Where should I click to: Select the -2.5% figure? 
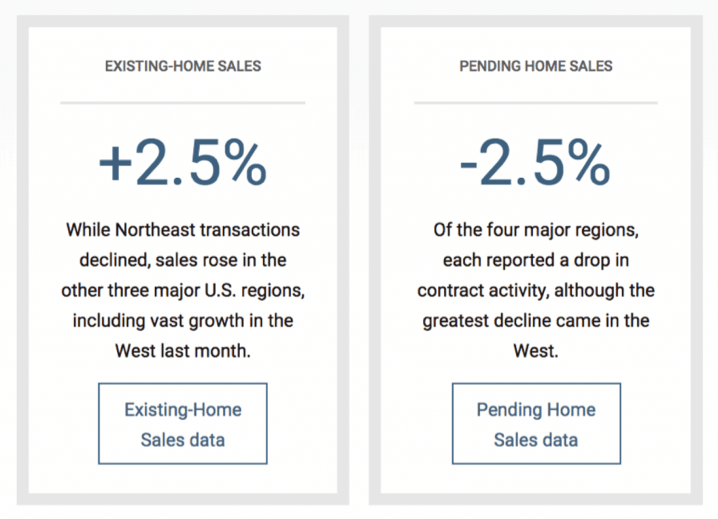[535, 163]
